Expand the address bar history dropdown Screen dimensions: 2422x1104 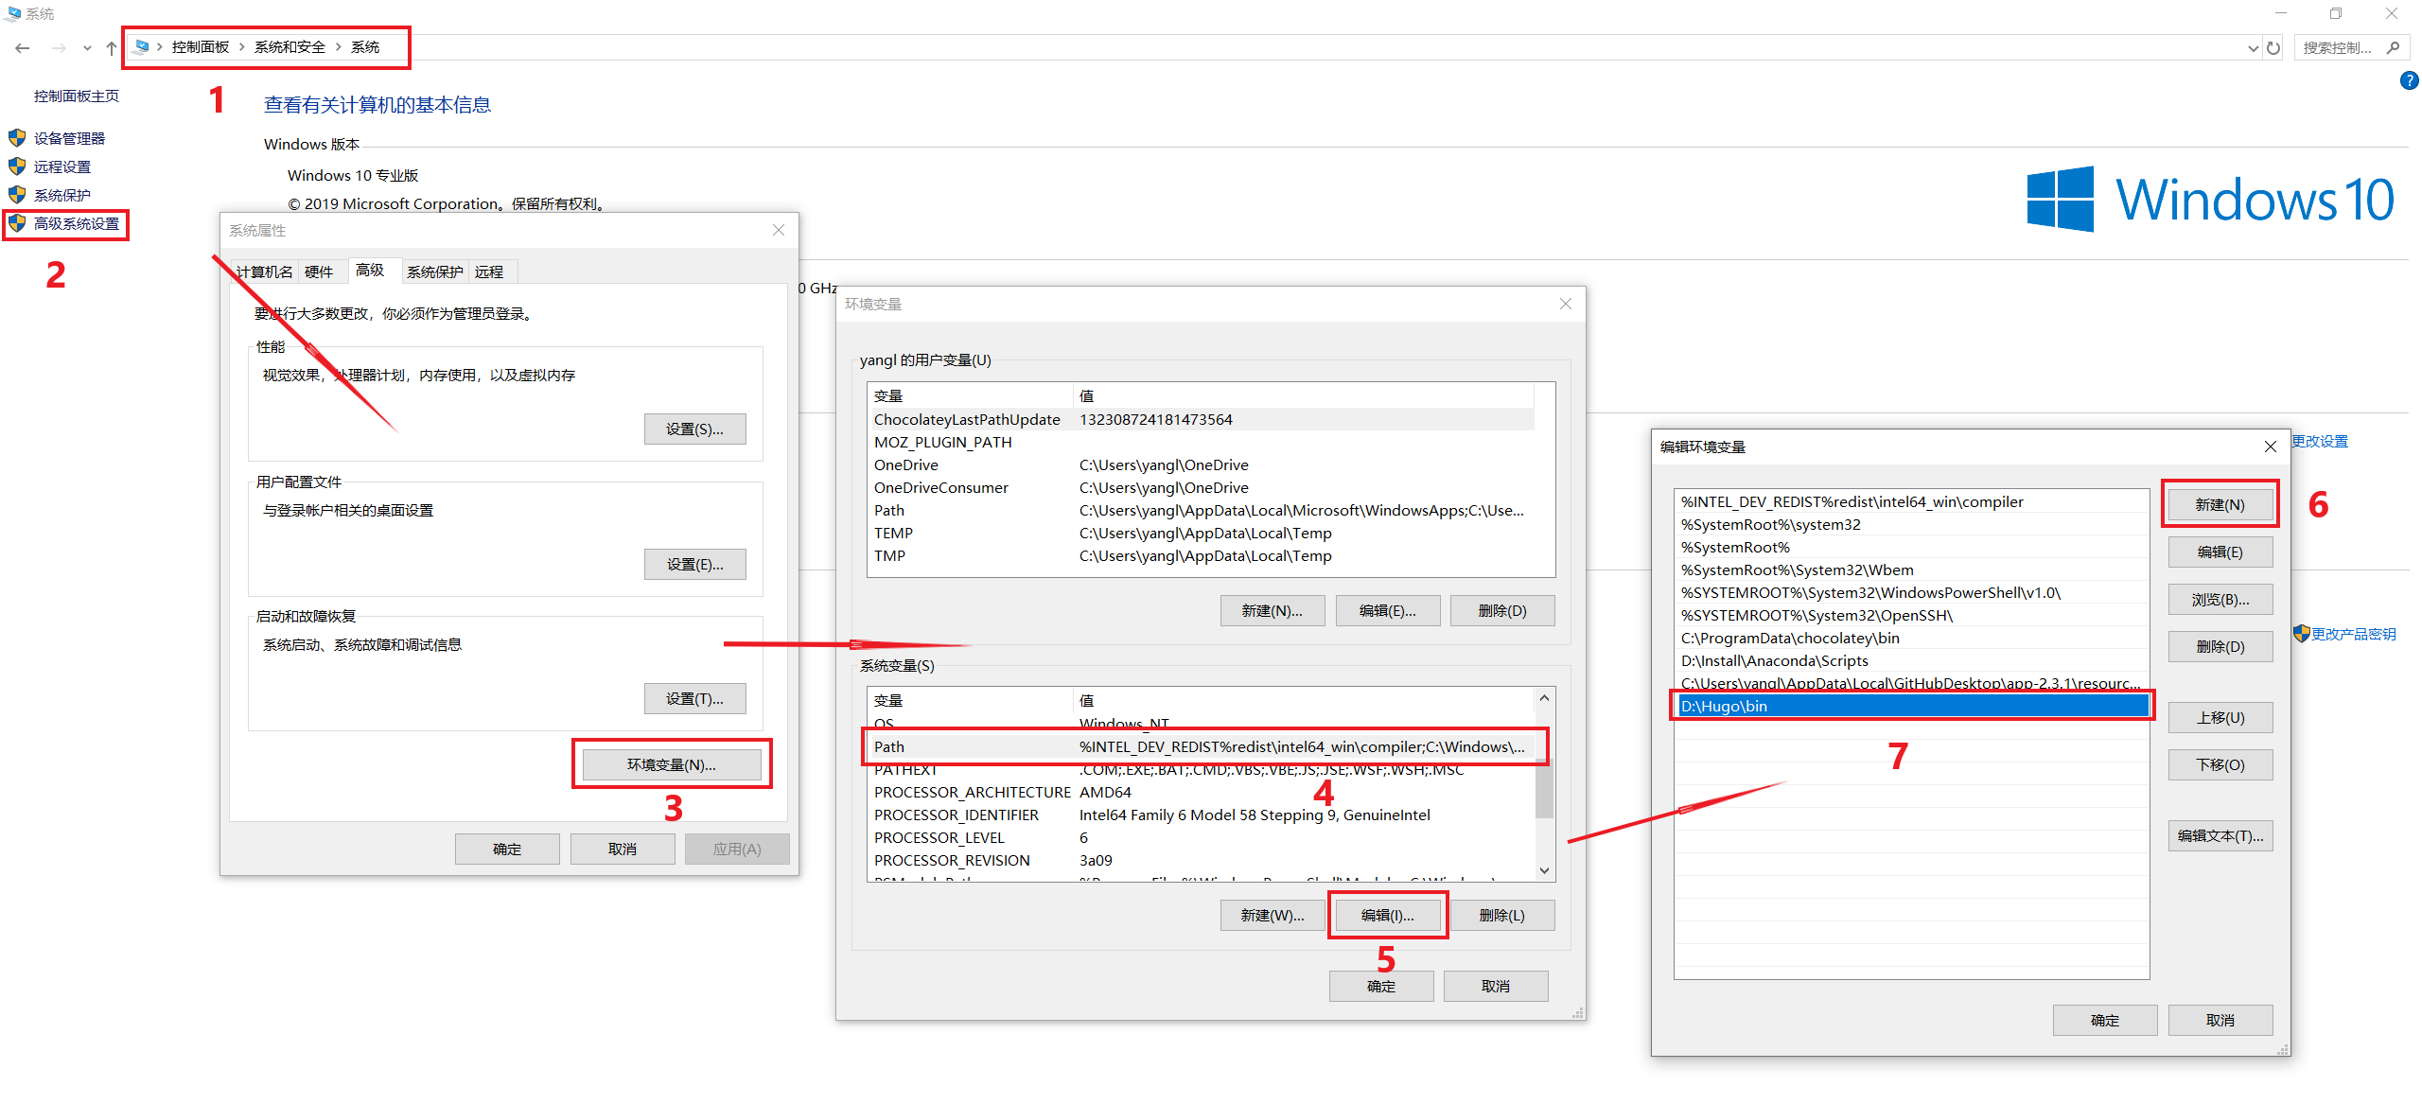pyautogui.click(x=2253, y=48)
